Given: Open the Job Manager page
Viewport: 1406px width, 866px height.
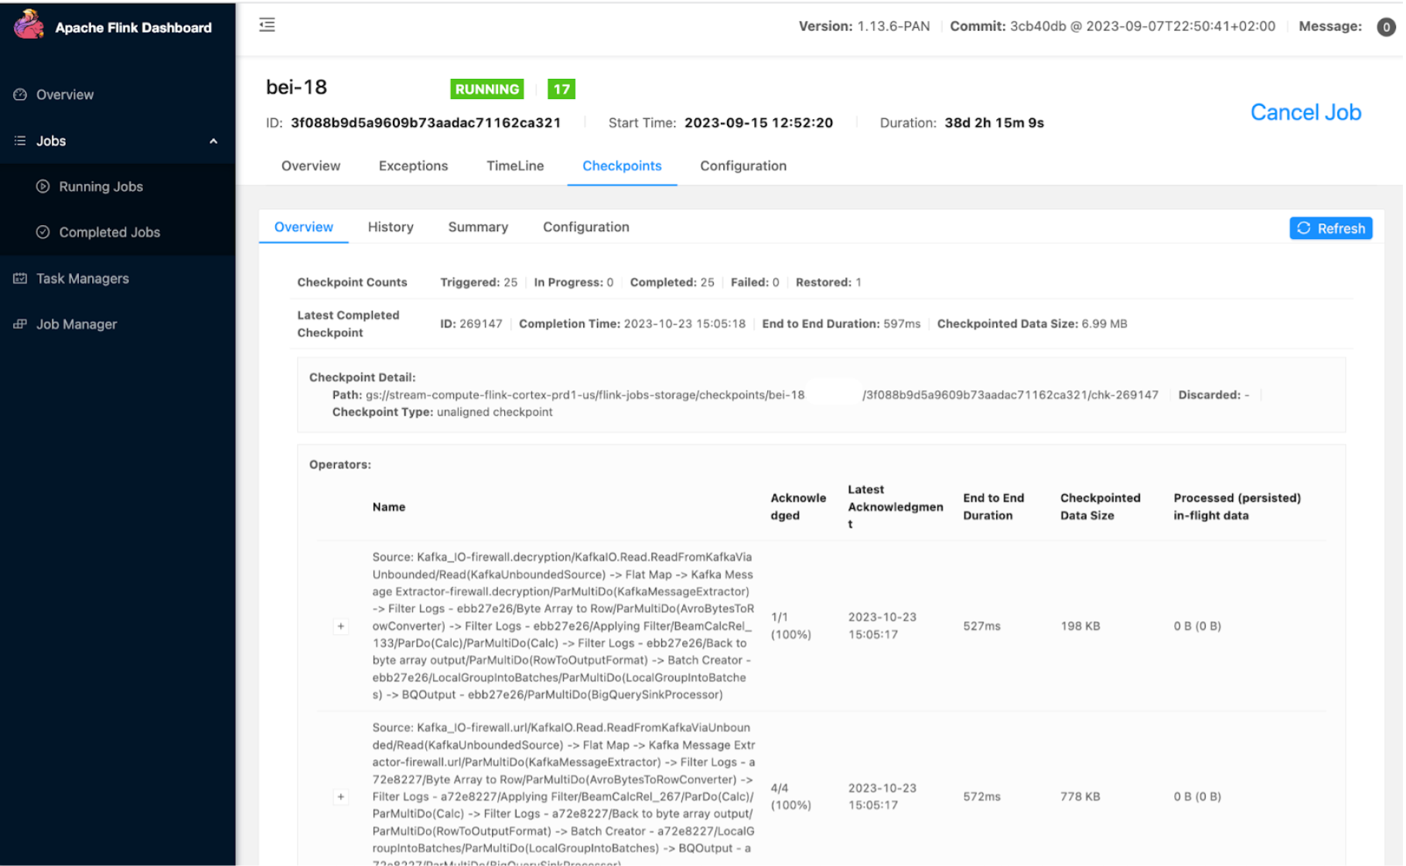Looking at the screenshot, I should pyautogui.click(x=75, y=324).
